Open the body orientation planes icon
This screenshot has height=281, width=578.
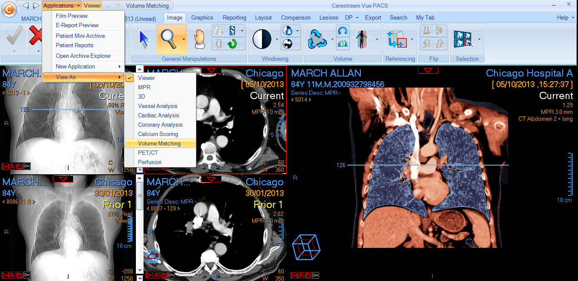click(362, 40)
